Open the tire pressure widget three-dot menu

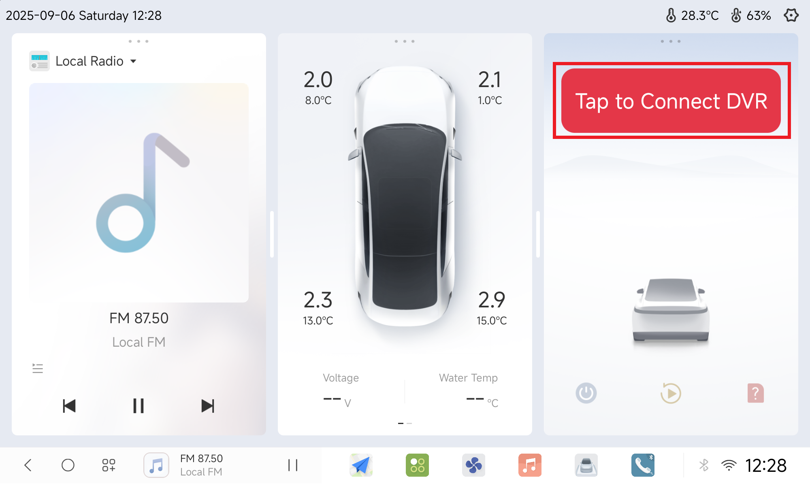[405, 41]
